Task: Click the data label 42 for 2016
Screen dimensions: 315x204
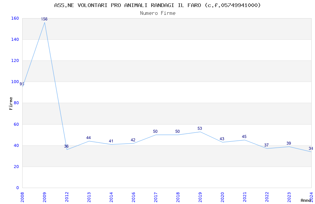Action: click(133, 140)
